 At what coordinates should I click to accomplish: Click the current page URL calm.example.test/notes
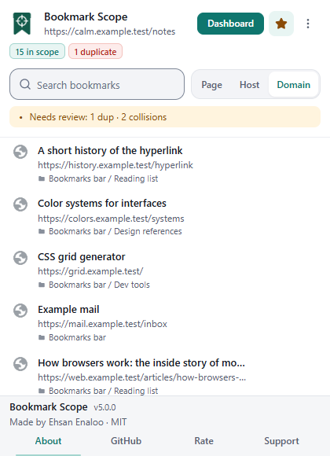tap(110, 31)
